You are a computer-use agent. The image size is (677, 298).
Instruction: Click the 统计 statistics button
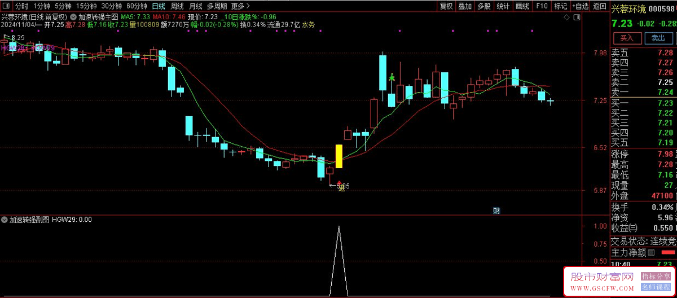point(503,6)
